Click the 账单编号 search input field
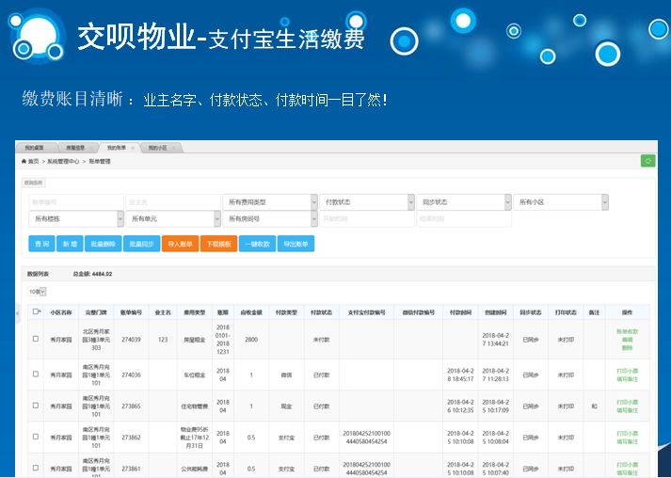The height and width of the screenshot is (478, 671). pyautogui.click(x=76, y=201)
